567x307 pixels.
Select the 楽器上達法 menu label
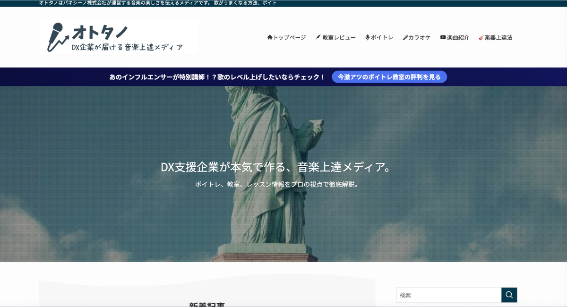pos(498,37)
